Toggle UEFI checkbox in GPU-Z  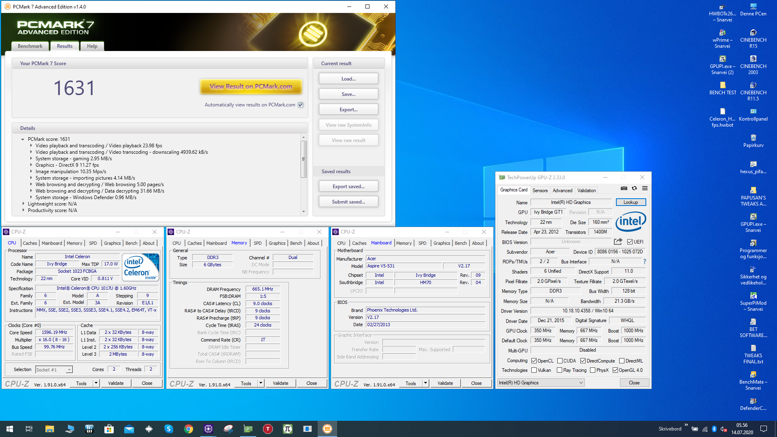point(630,242)
